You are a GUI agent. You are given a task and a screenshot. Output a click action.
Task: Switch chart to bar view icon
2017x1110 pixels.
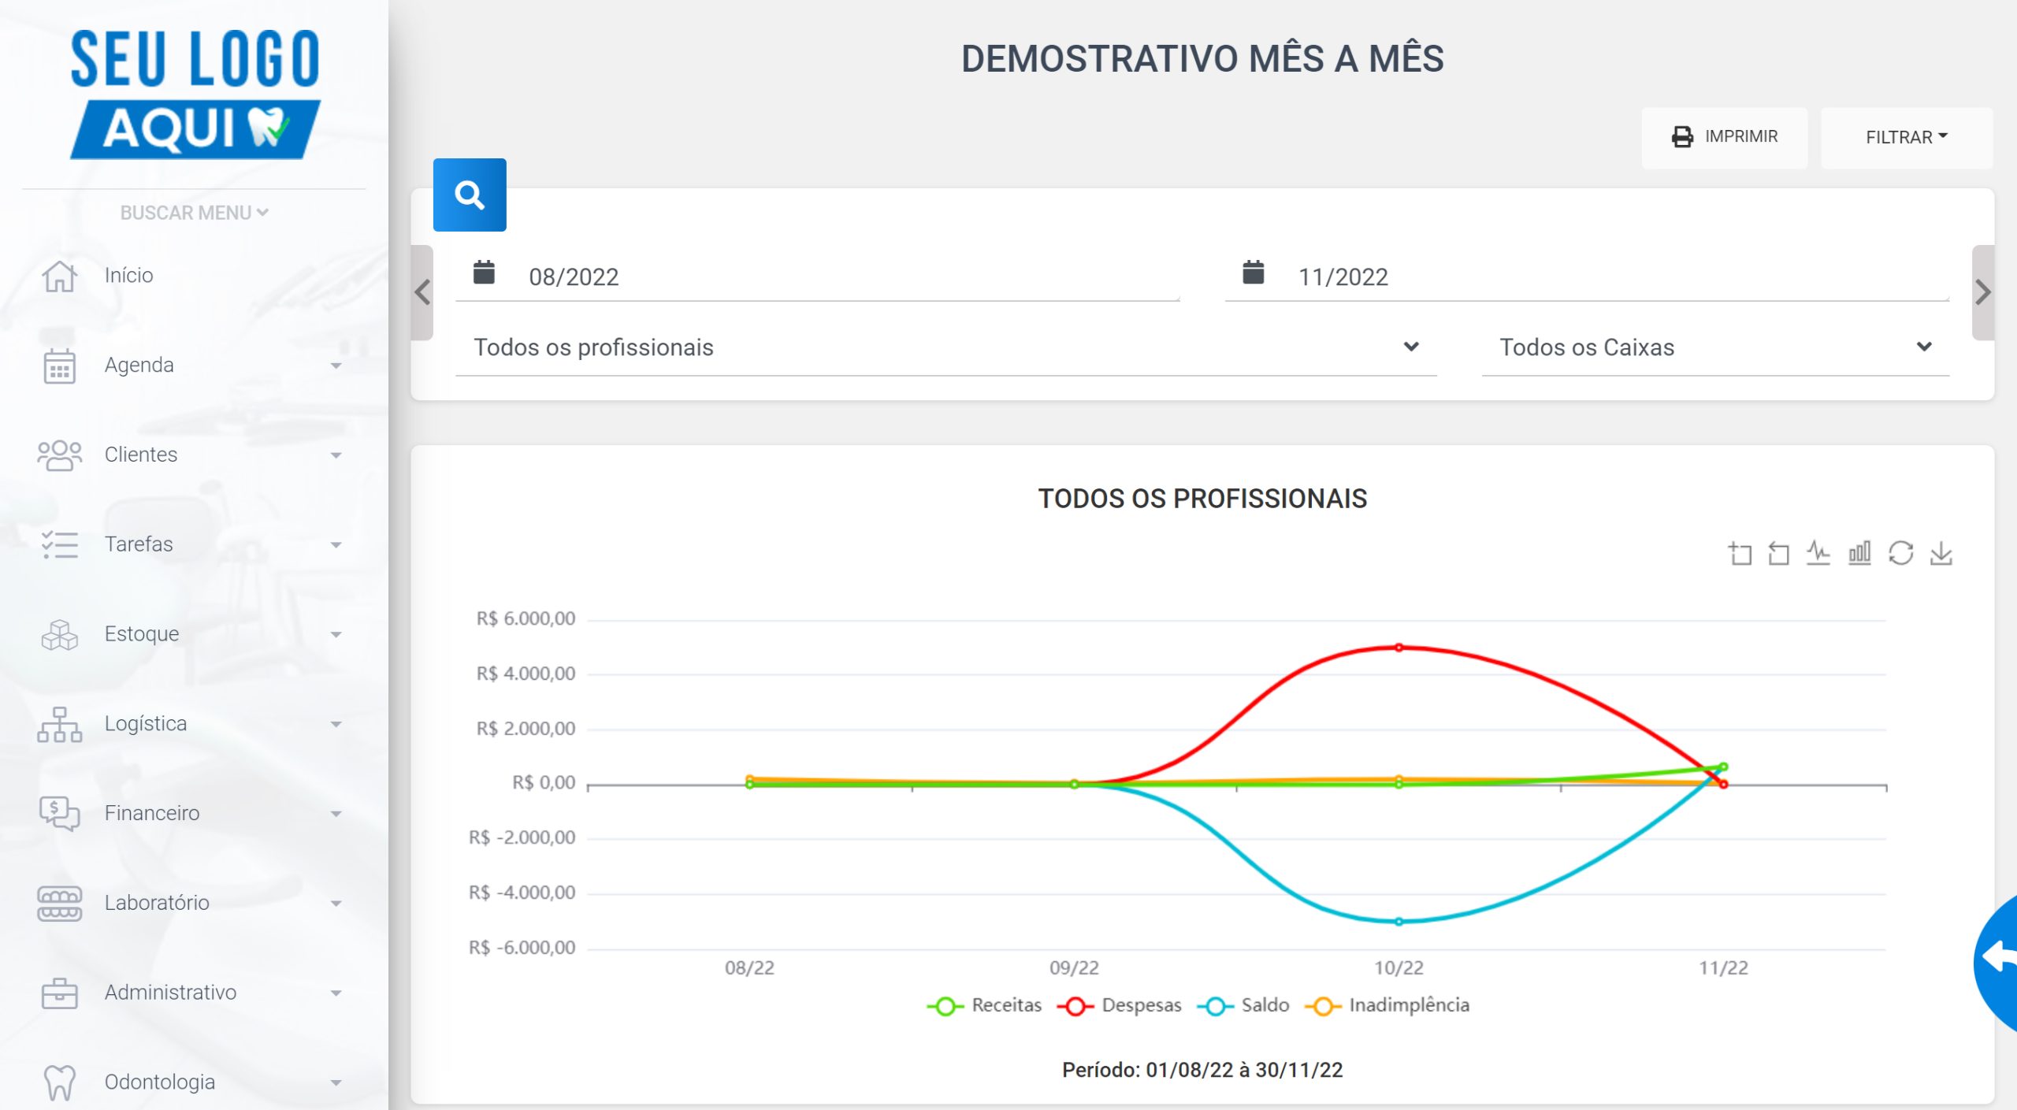pyautogui.click(x=1859, y=553)
